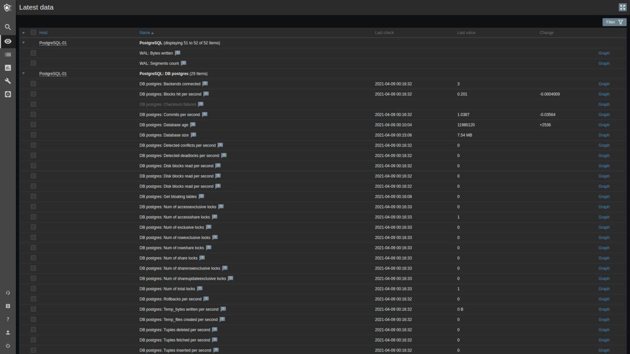Open help via the question mark icon

tap(8, 319)
